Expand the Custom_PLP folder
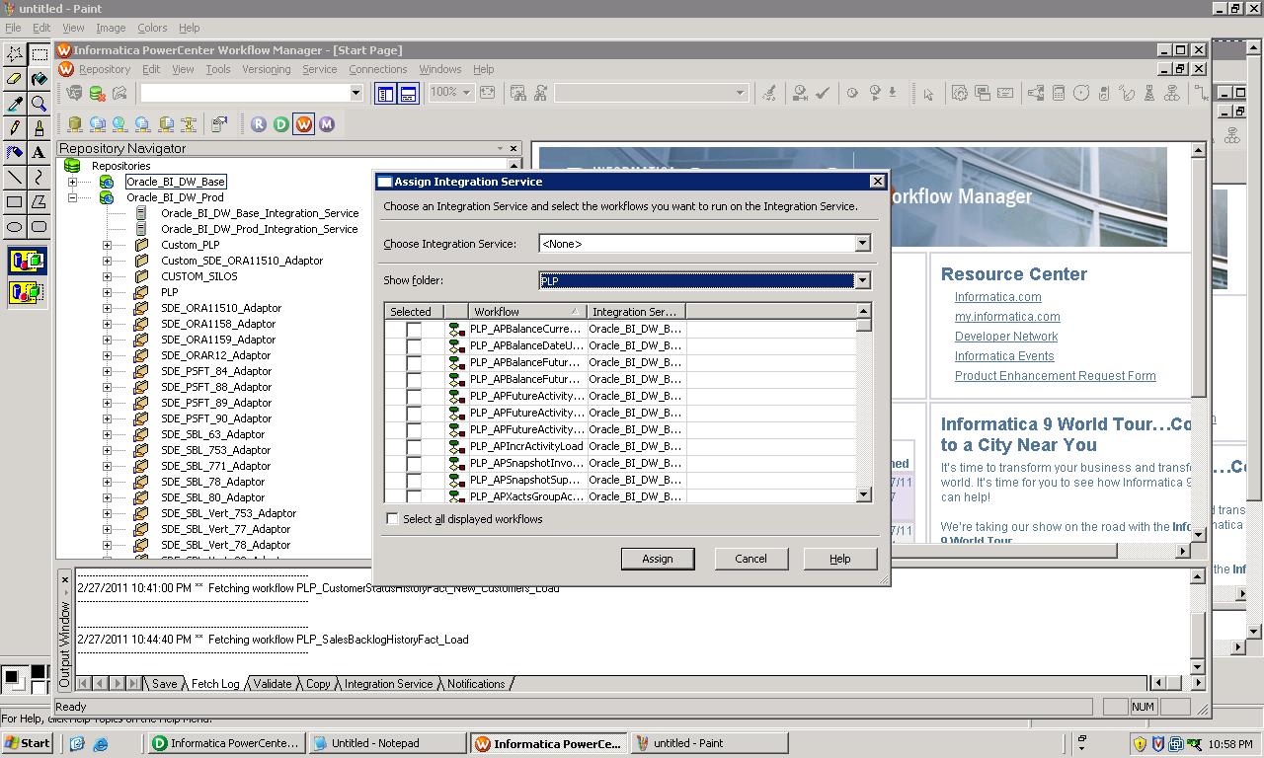 pyautogui.click(x=107, y=245)
